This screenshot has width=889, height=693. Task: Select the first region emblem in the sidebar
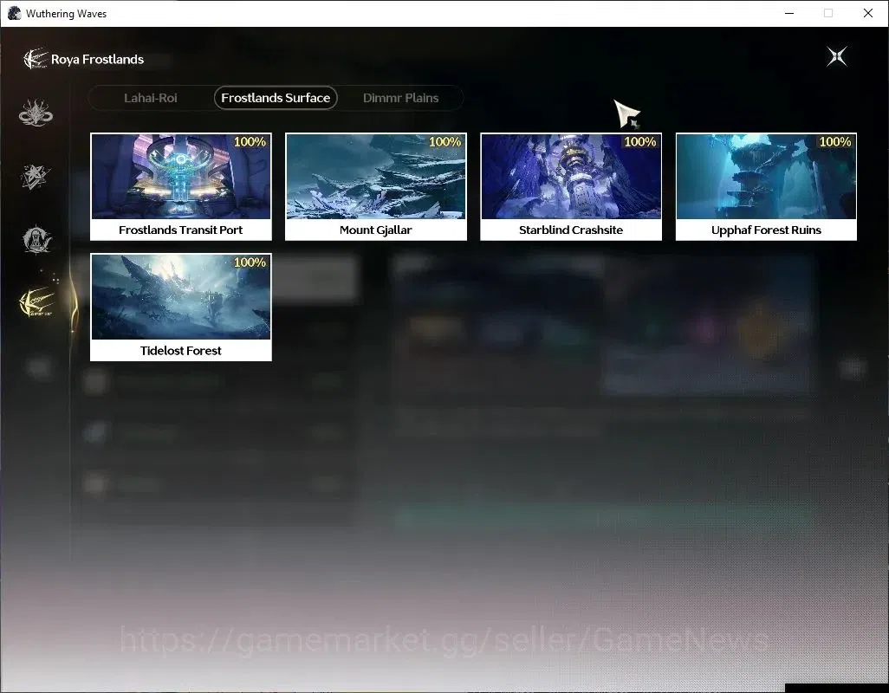36,113
